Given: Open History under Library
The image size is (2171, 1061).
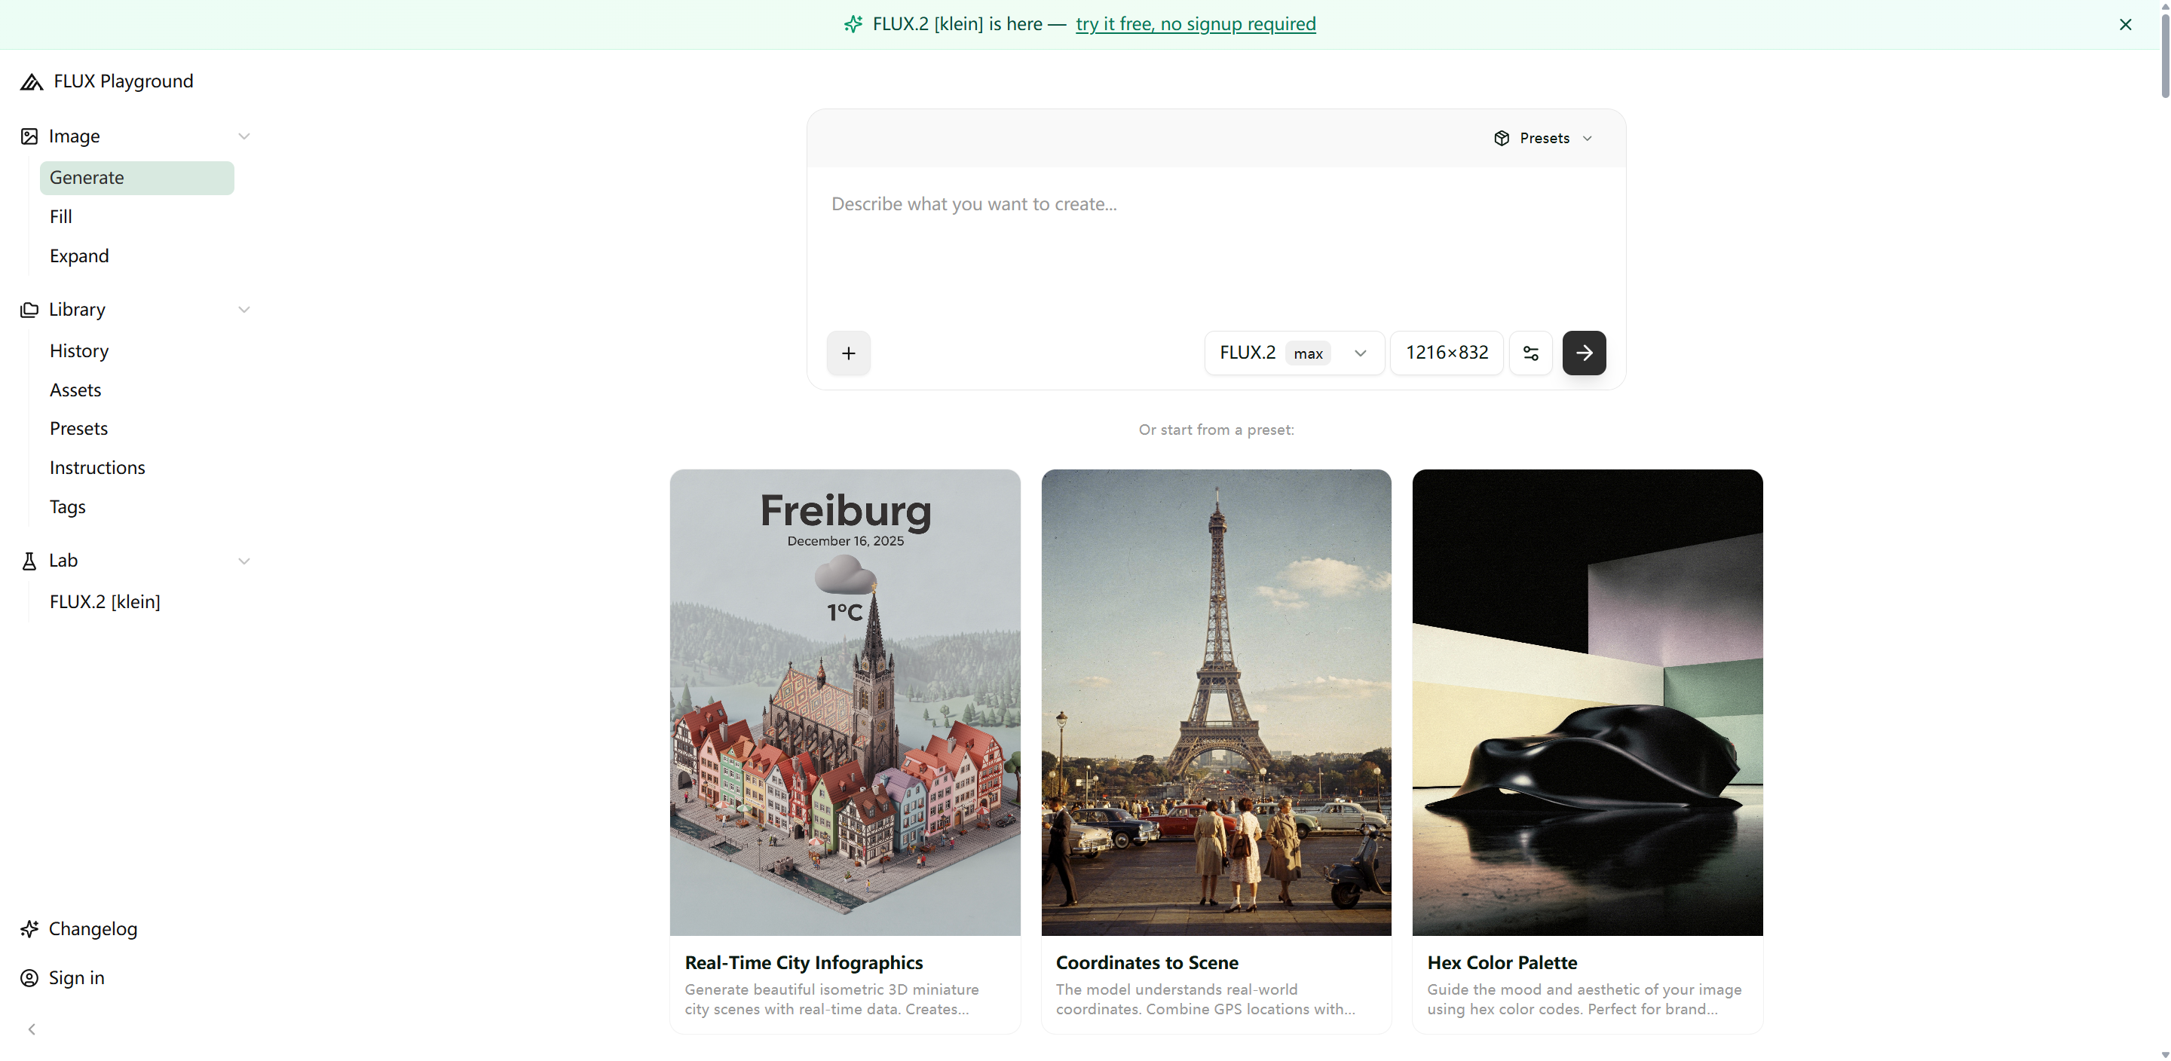Looking at the screenshot, I should 79,350.
